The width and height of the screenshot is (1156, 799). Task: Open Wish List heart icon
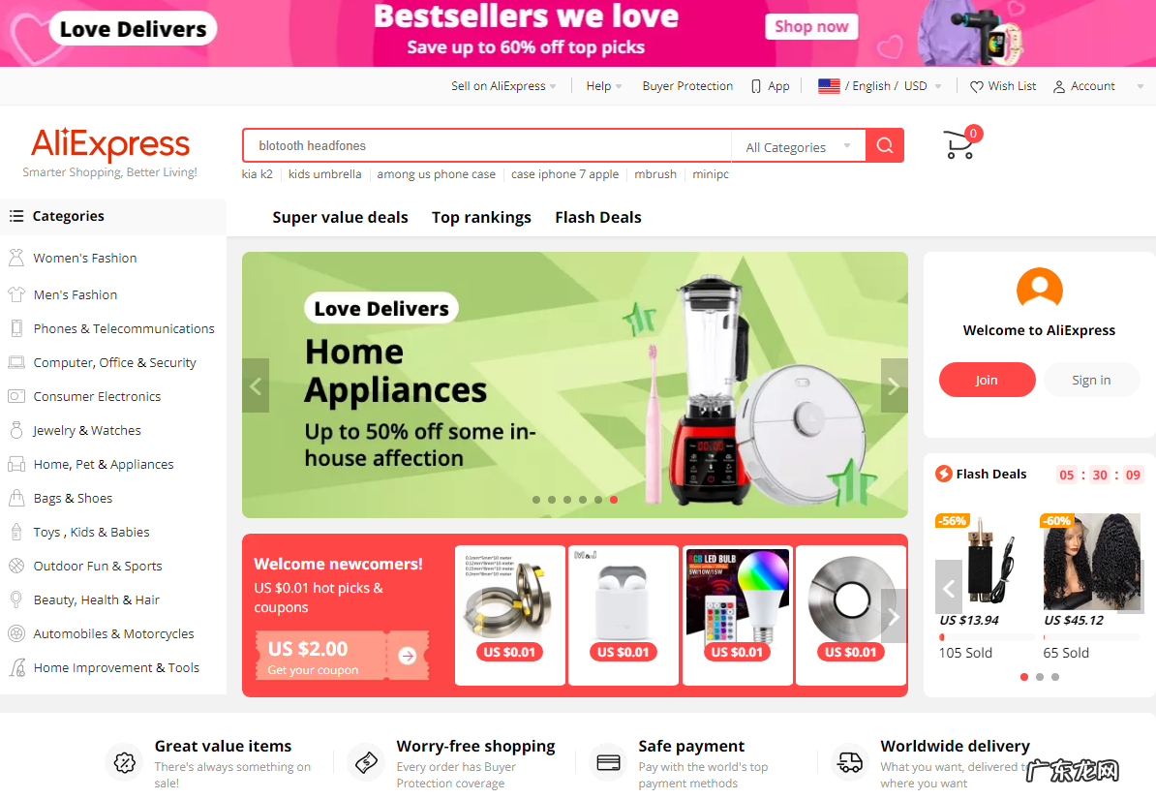976,86
